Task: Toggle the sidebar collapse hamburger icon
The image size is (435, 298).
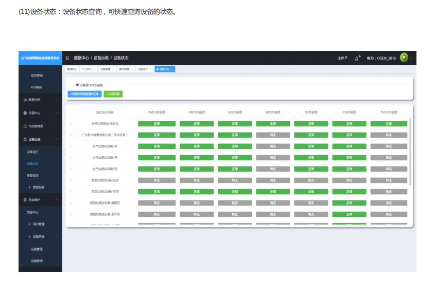Action: pyautogui.click(x=67, y=58)
